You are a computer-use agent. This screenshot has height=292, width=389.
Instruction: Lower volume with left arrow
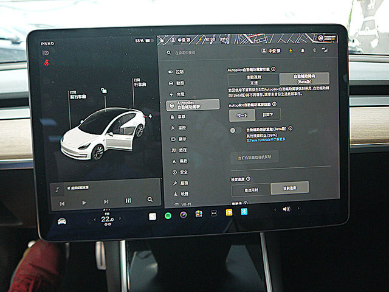[x=275, y=210]
